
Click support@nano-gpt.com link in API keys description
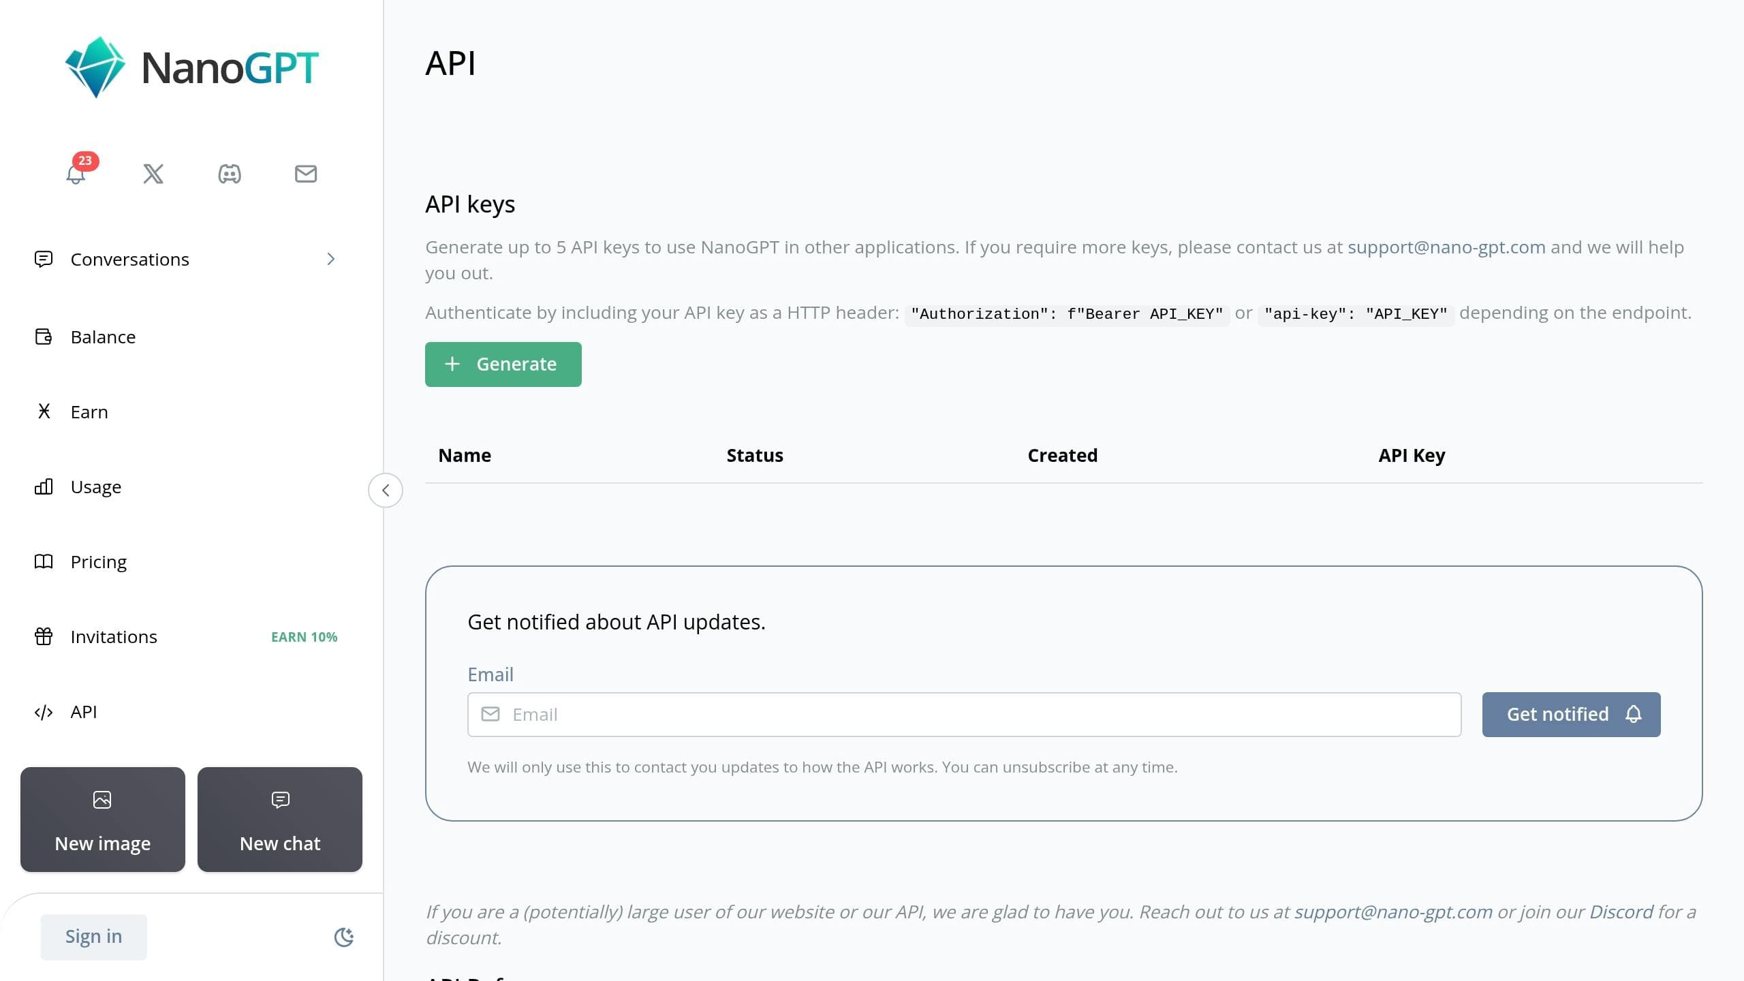tap(1446, 247)
